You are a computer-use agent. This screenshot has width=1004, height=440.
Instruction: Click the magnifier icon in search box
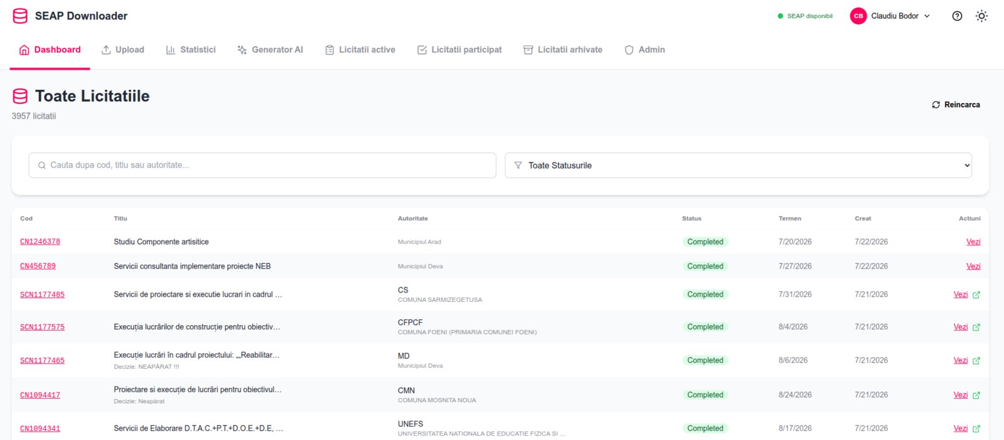42,165
